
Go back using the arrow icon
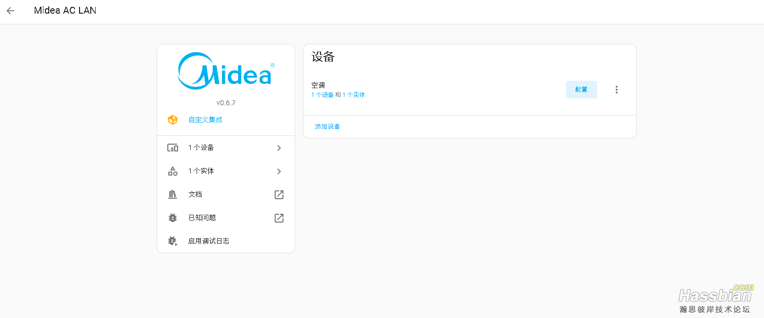pos(11,11)
